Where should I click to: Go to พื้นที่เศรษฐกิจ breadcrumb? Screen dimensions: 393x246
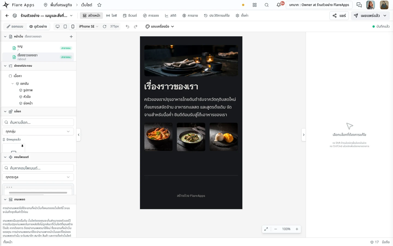[58, 5]
